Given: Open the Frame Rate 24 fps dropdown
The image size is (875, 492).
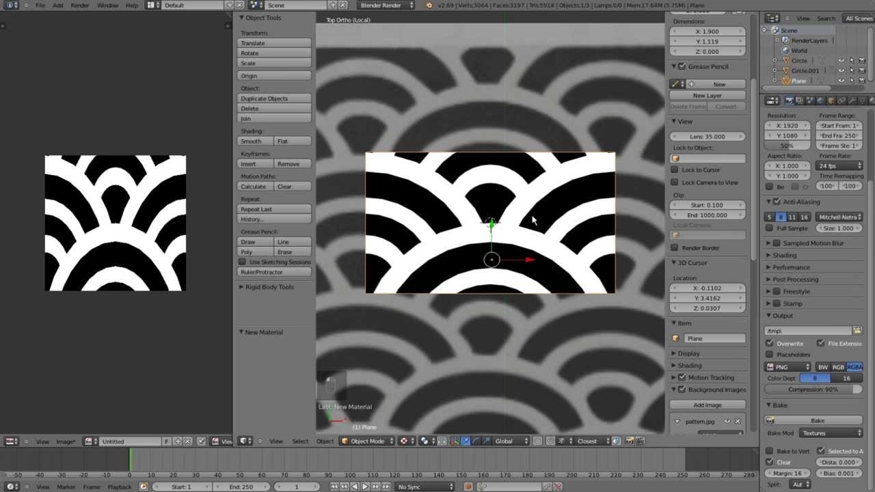Looking at the screenshot, I should coord(839,165).
